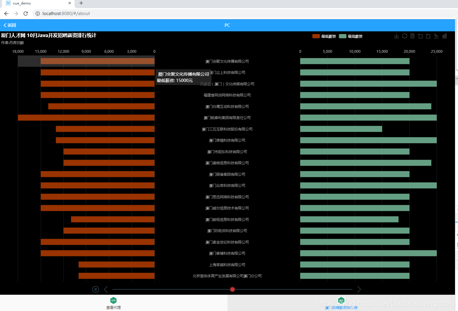Save chart as image via download icon
458x311 pixels.
coord(396,36)
